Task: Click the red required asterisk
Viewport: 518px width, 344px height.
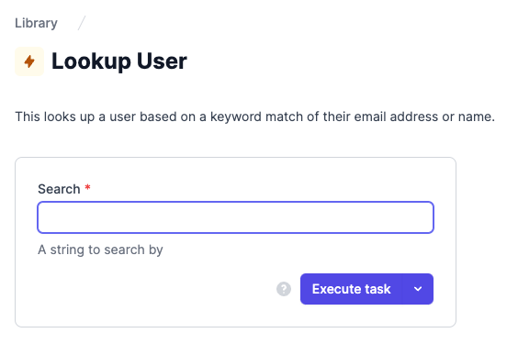Action: (x=87, y=187)
